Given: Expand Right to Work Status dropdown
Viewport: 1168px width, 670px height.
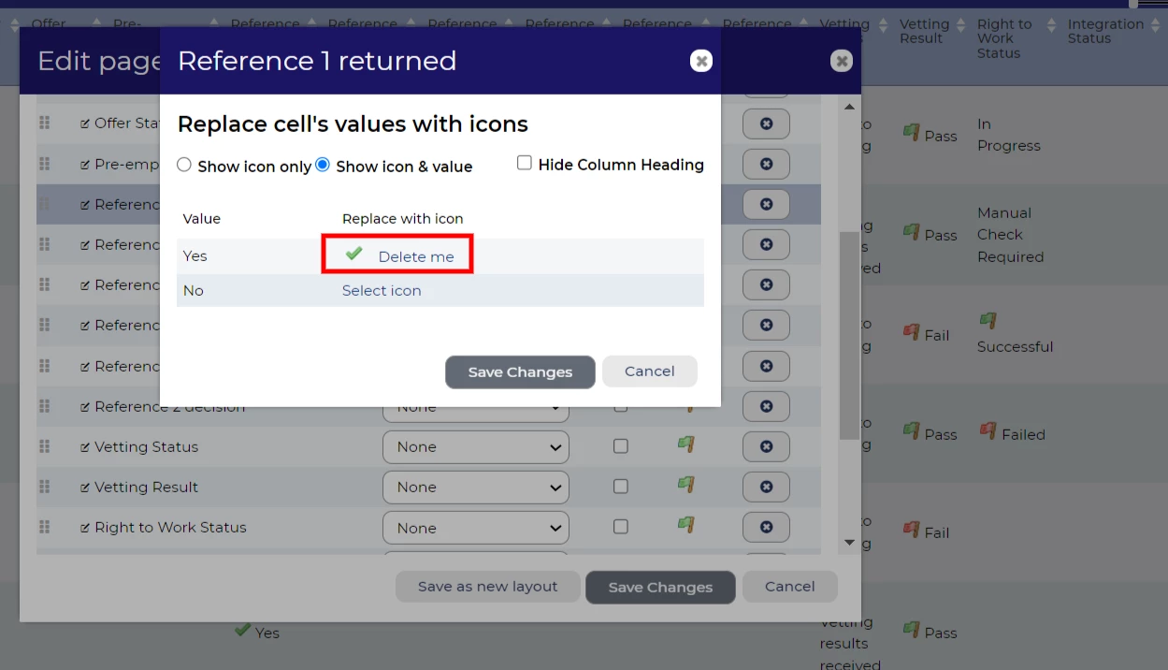Looking at the screenshot, I should [475, 528].
